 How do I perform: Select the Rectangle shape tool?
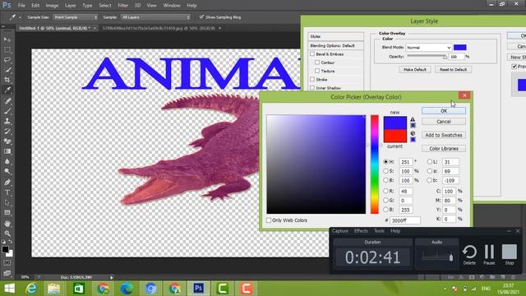7,213
